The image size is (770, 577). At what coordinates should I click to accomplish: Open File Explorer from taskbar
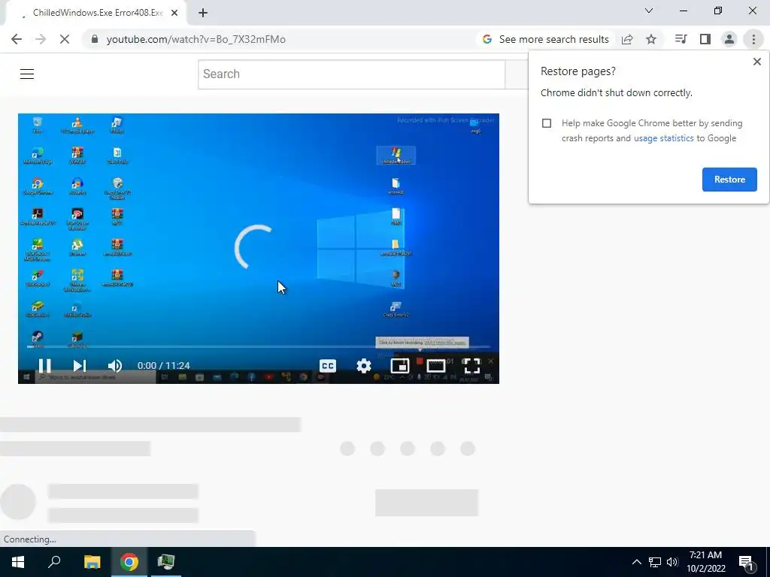[92, 562]
